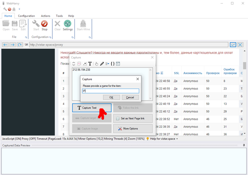Open Settings from the ribbon
The width and height of the screenshot is (248, 175).
(x=68, y=24)
